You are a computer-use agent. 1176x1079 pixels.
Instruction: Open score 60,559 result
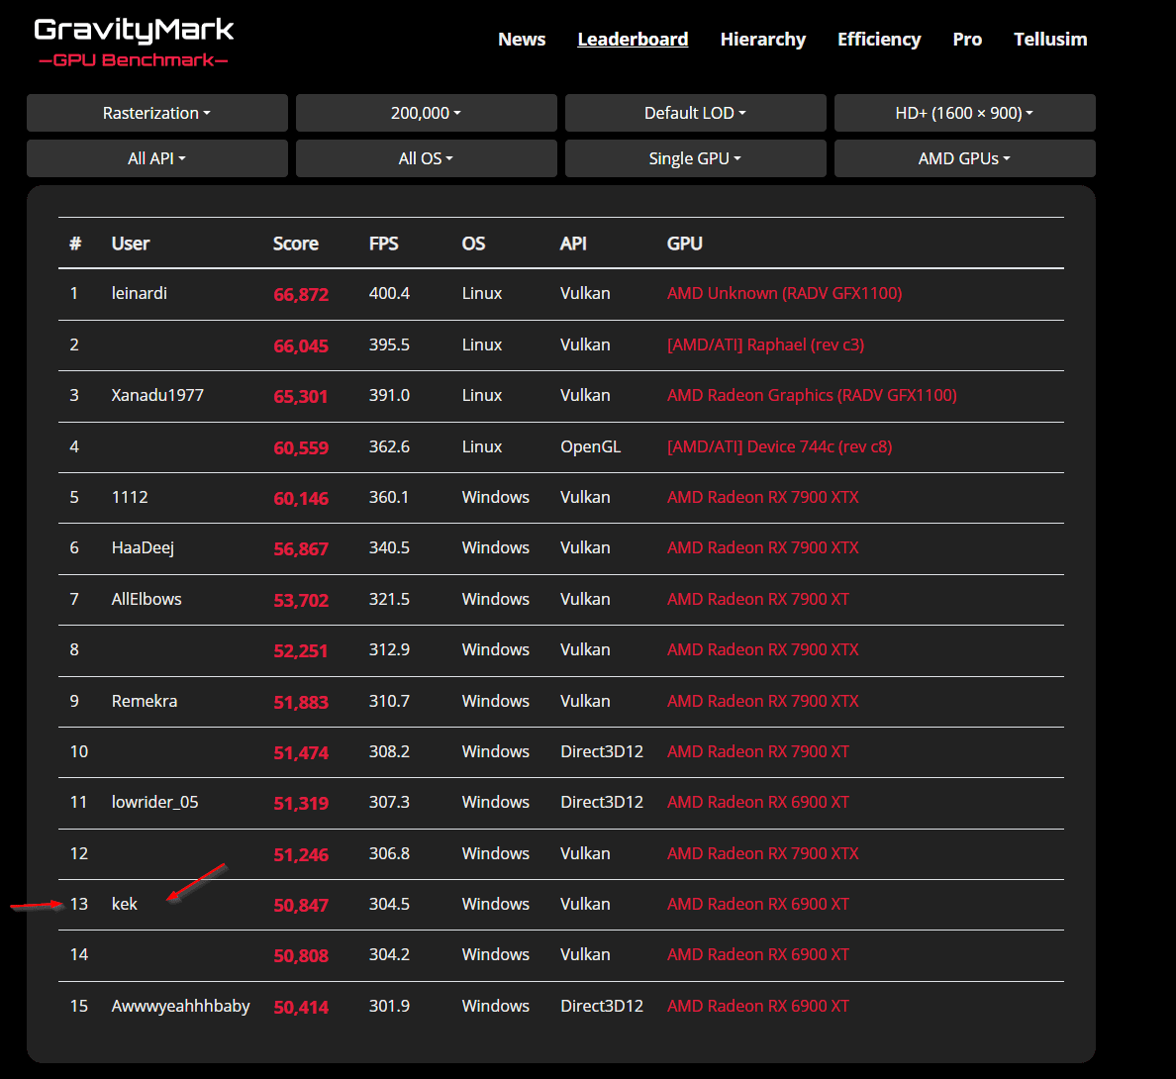tap(301, 447)
